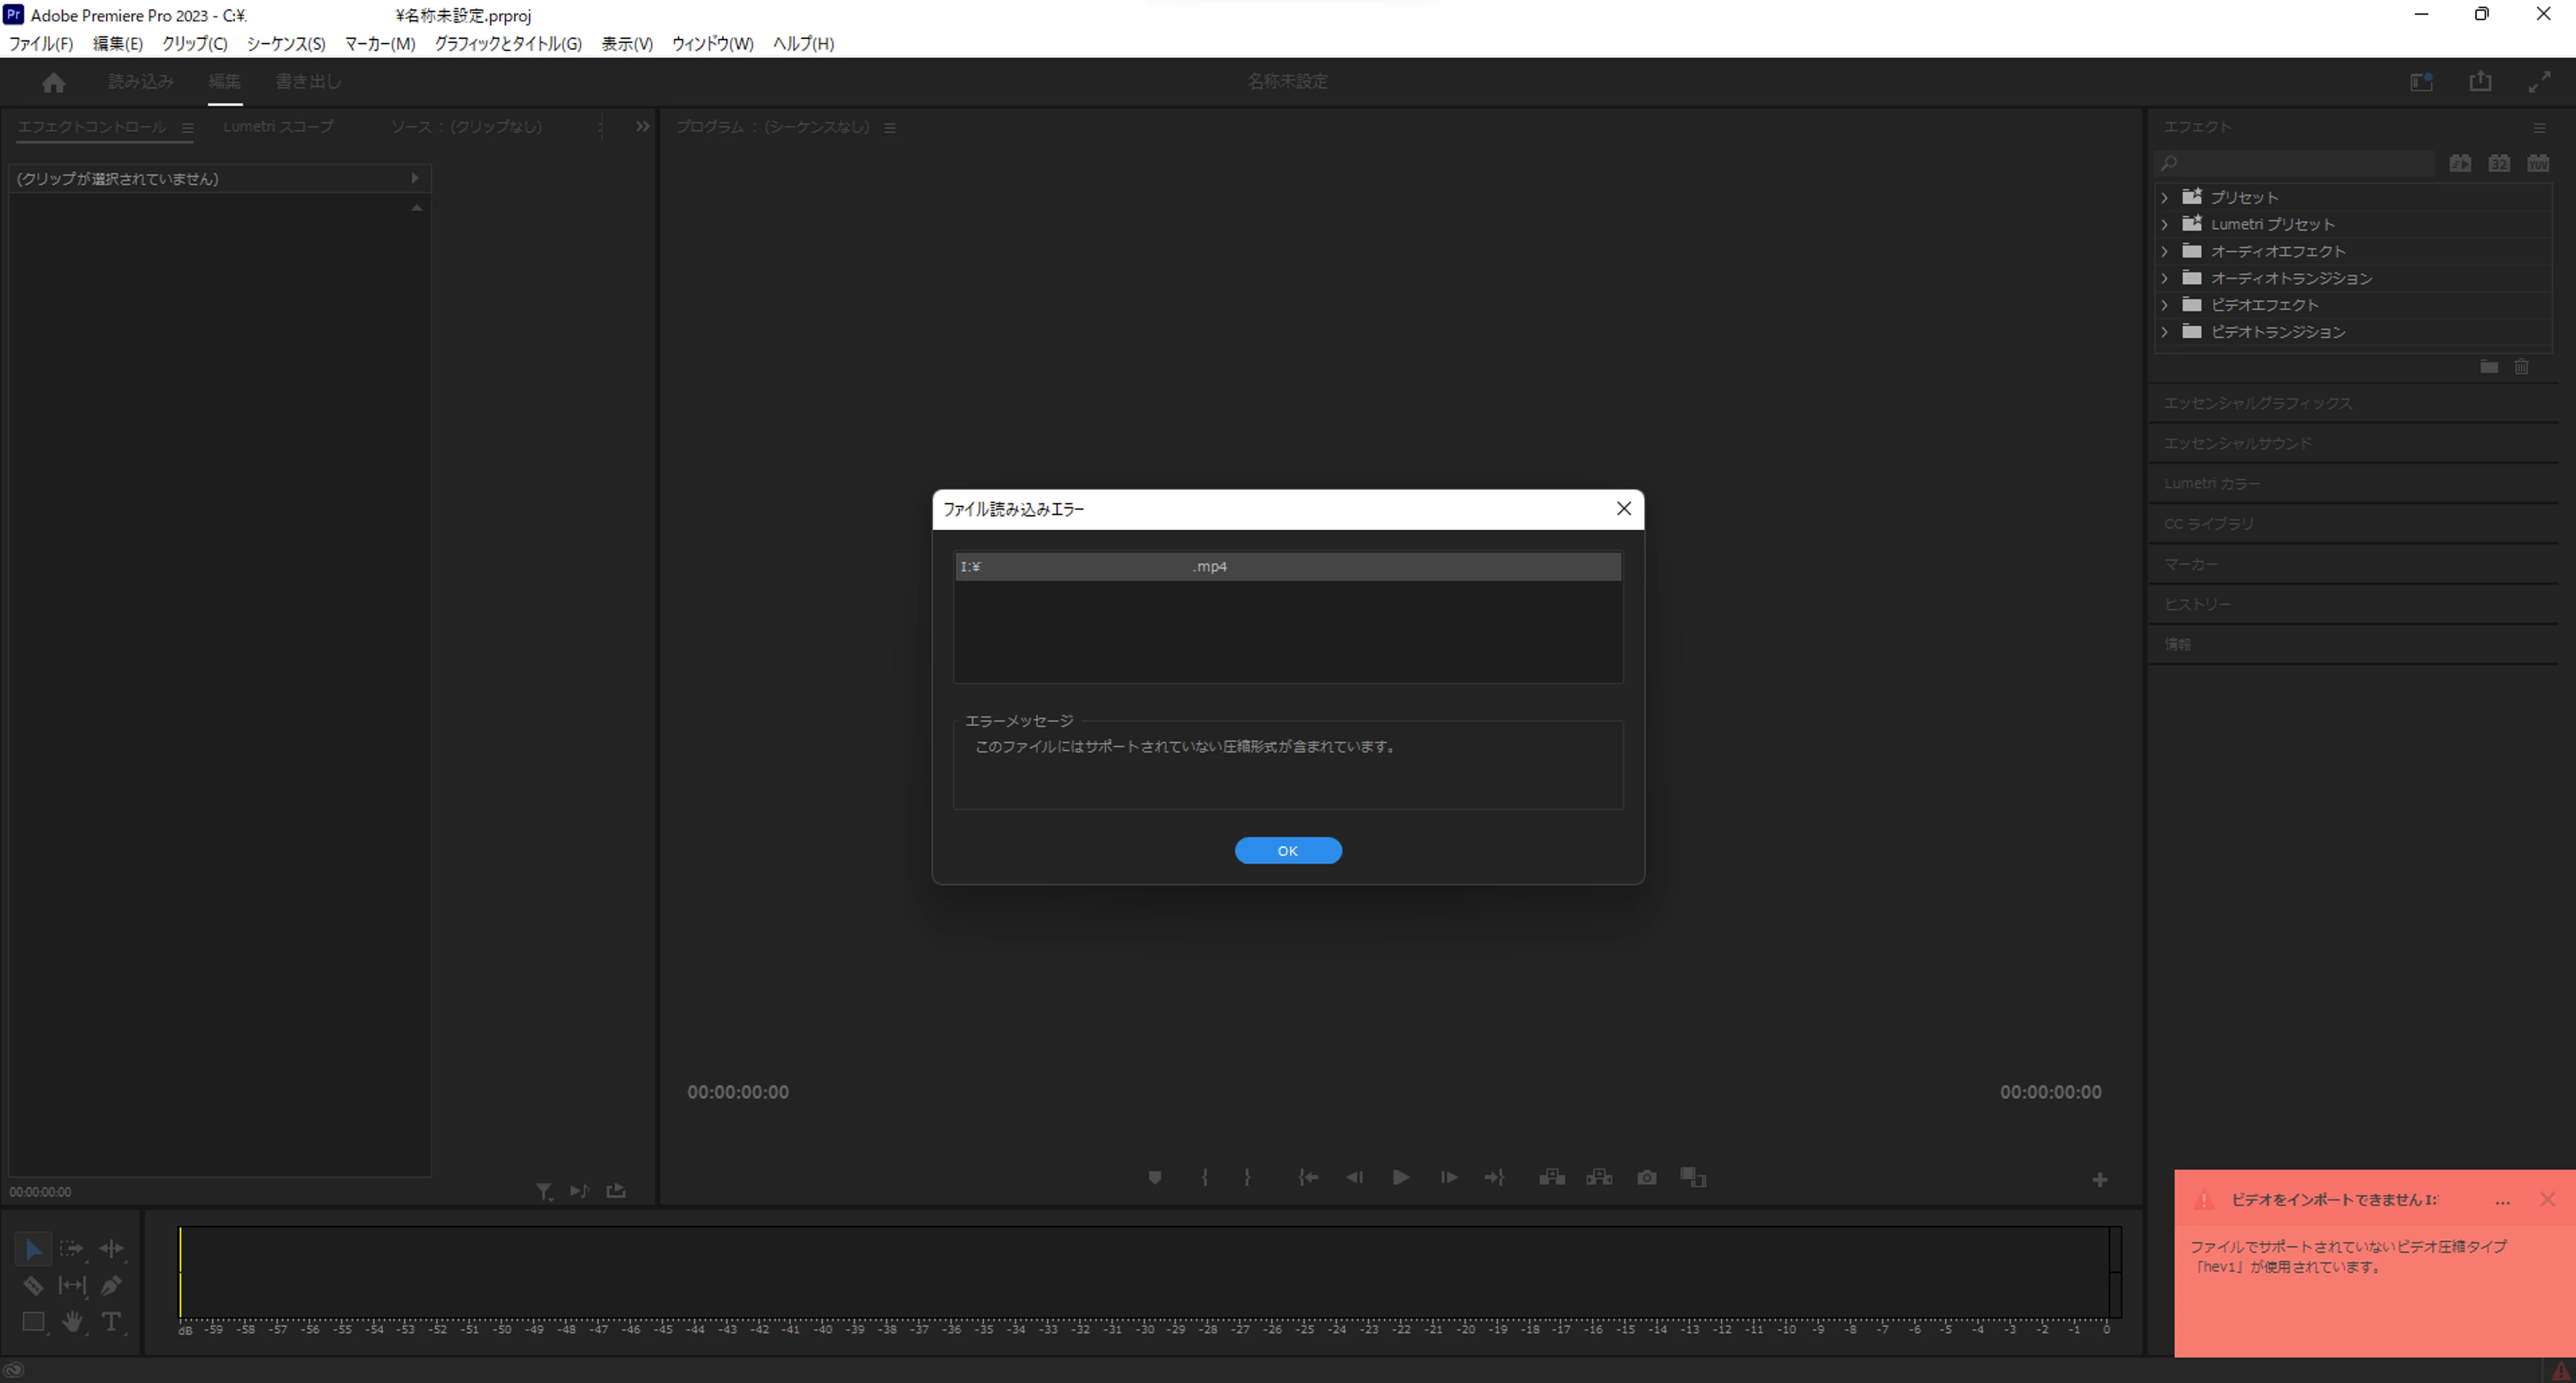The width and height of the screenshot is (2576, 1383).
Task: Toggle the 32-bit Color effects filter
Action: tap(2499, 163)
